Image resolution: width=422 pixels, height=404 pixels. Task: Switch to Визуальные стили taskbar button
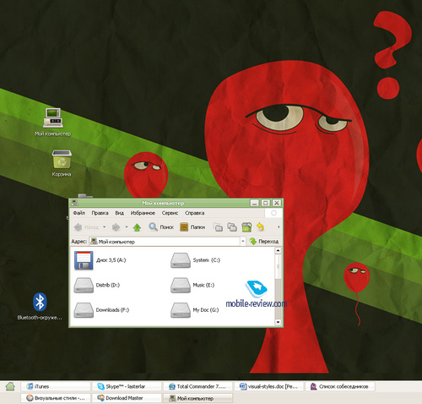click(x=56, y=398)
